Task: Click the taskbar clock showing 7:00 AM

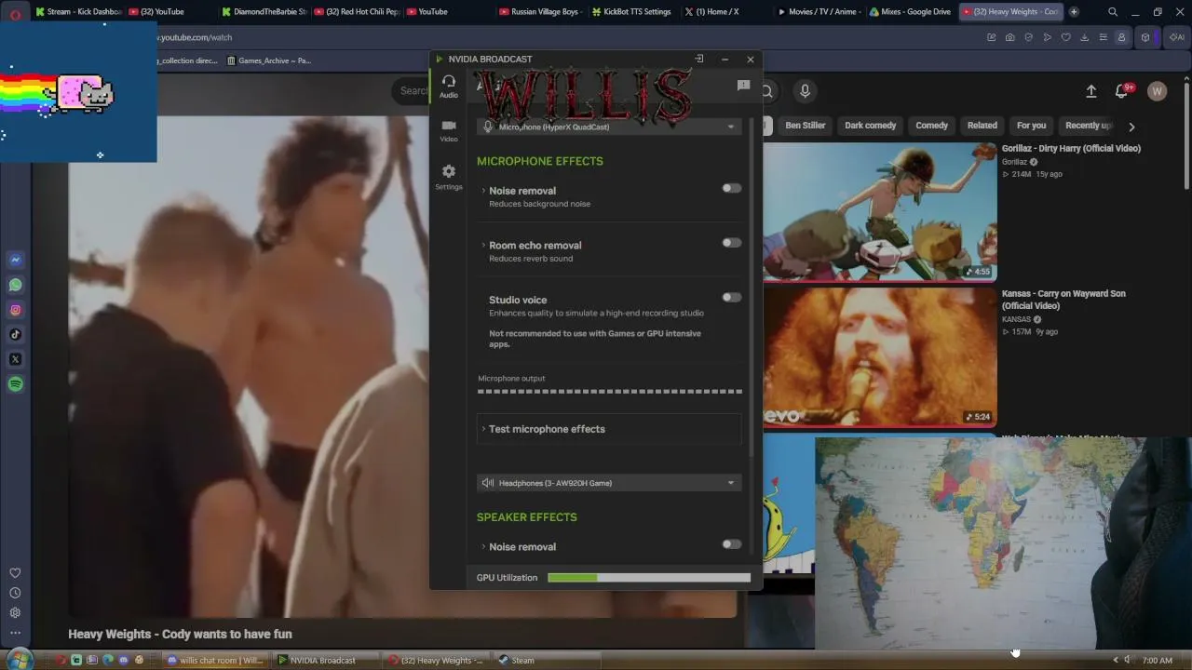Action: 1157,661
